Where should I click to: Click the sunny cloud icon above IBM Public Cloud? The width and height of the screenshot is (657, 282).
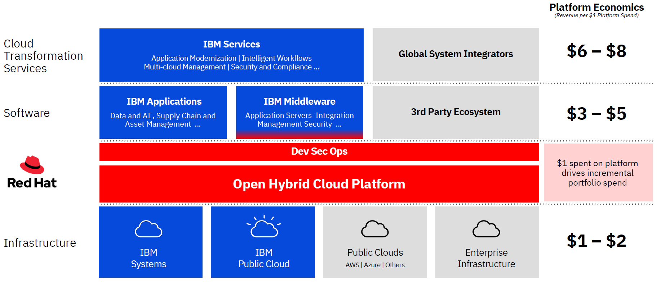(x=264, y=227)
